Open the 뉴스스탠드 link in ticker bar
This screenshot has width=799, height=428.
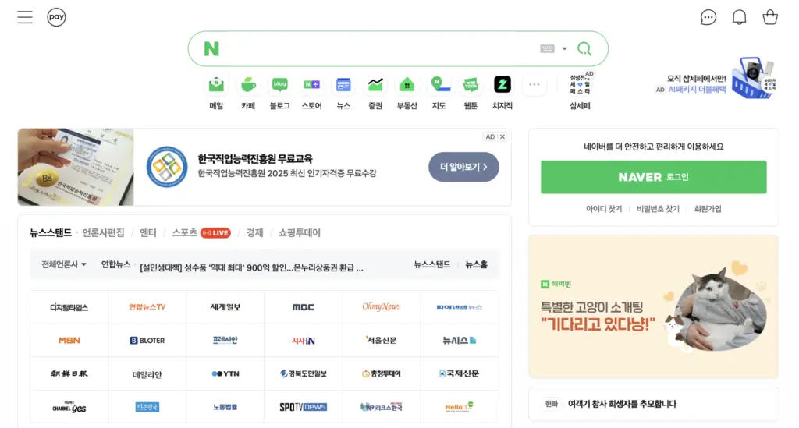[432, 264]
